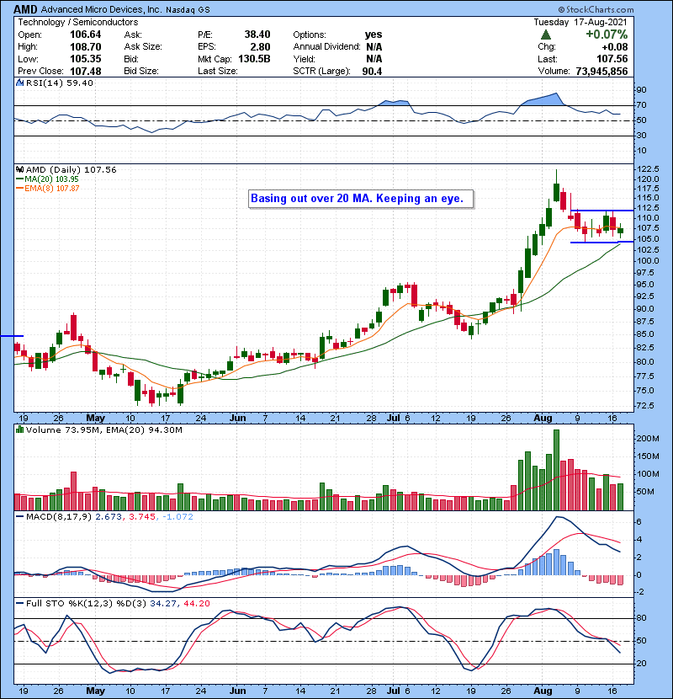Viewport: 673px width, 699px height.
Task: Select the AMD ticker symbol in the header
Action: pyautogui.click(x=25, y=9)
